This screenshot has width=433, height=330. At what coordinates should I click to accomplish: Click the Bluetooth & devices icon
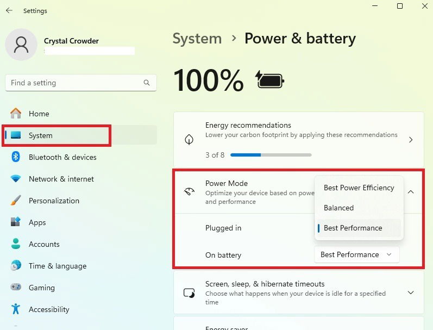click(x=16, y=157)
